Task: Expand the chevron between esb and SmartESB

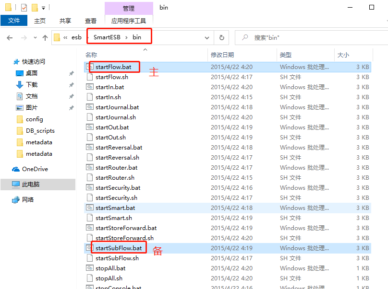Action: click(x=86, y=37)
